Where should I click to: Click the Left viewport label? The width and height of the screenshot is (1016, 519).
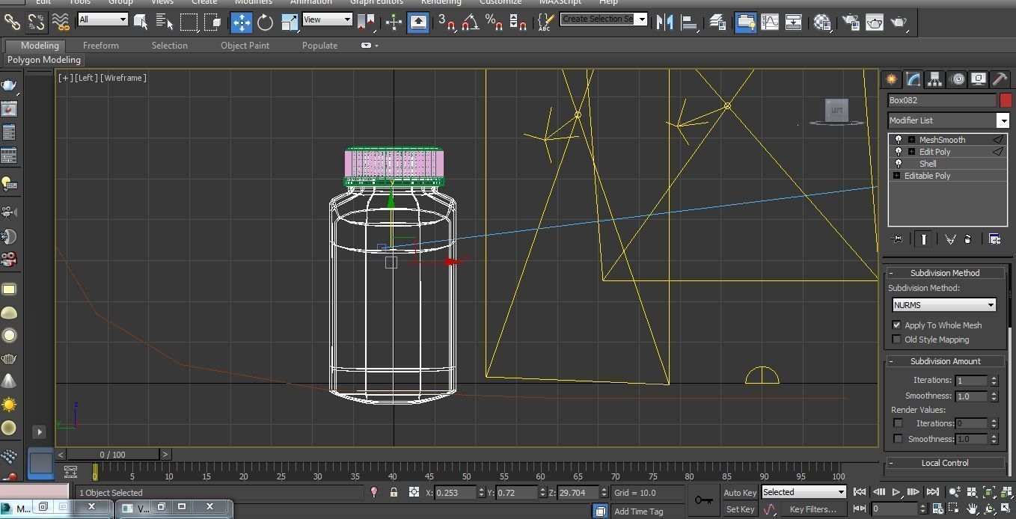point(87,78)
